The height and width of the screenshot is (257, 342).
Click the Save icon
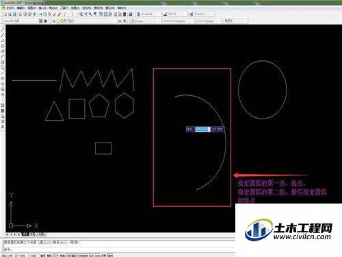pyautogui.click(x=14, y=14)
